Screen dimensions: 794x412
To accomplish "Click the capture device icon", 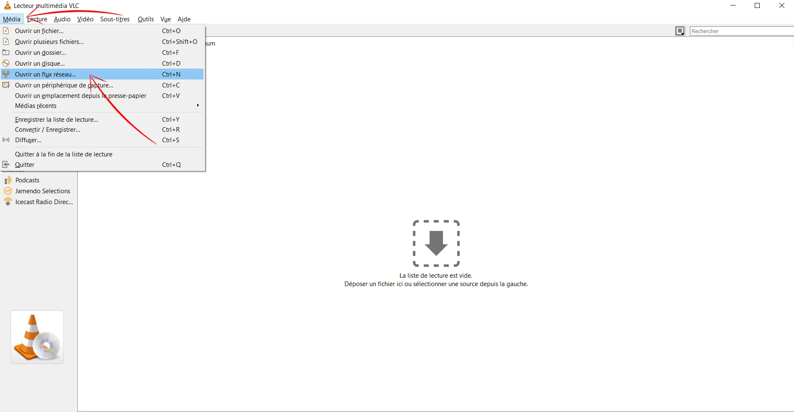I will (x=6, y=85).
